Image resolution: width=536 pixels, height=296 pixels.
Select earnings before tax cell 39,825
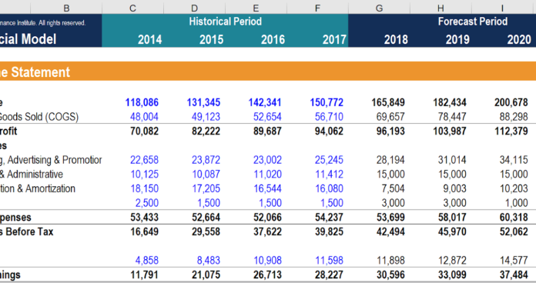point(329,231)
